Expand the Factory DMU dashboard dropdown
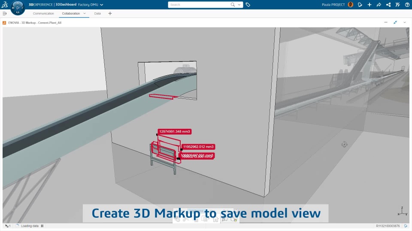Image resolution: width=412 pixels, height=231 pixels. pyautogui.click(x=102, y=5)
